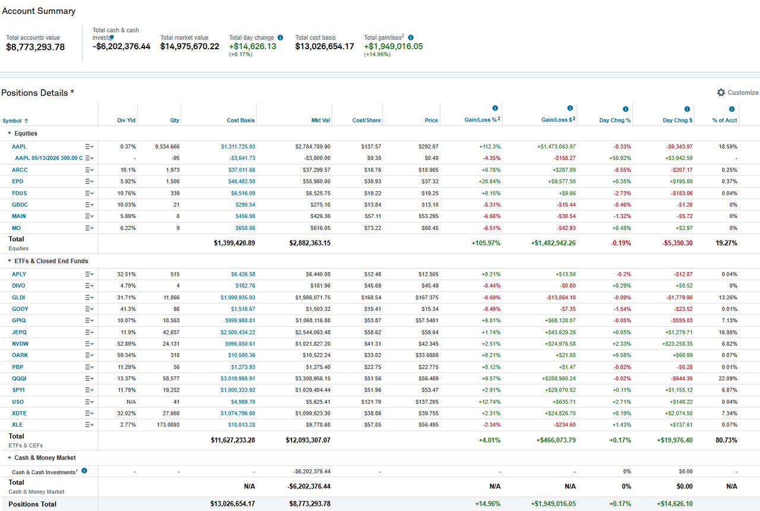The image size is (760, 511).
Task: Open the actions menu for AAPL 05/13/2026 300.00 C option
Action: [x=90, y=158]
